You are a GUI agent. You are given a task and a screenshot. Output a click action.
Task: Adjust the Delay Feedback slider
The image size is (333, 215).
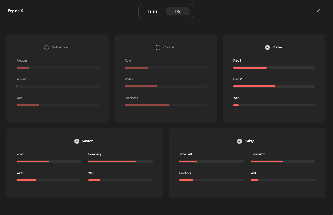pos(211,180)
